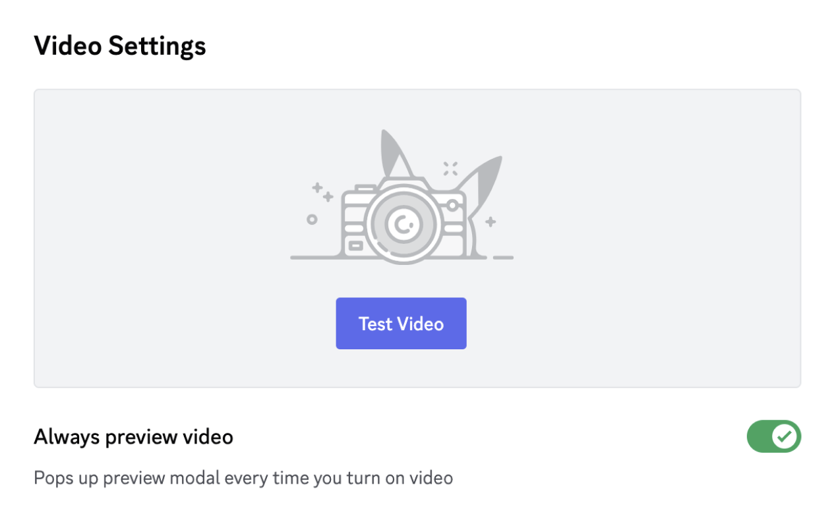
Task: Click the short dash right of camera ground line
Action: 503,257
